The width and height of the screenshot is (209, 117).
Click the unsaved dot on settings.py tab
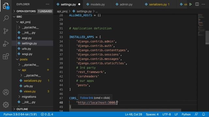point(79,4)
